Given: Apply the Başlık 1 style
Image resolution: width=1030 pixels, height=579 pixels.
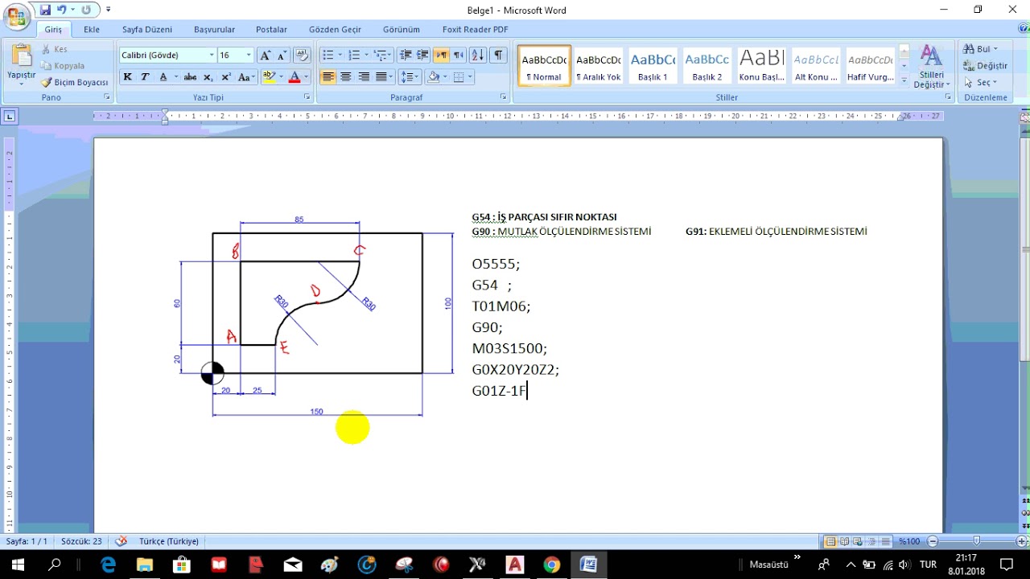Looking at the screenshot, I should [653, 65].
